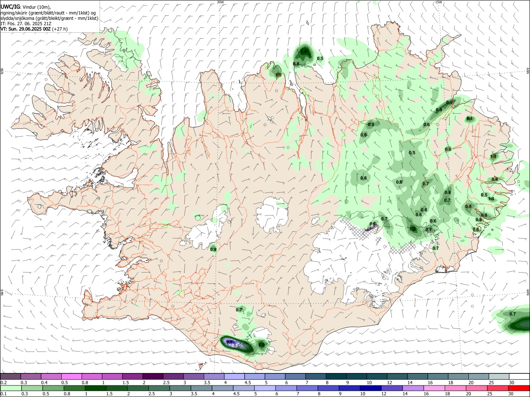Select the mid green 0.5 rain legend swatch

pyautogui.click(x=54, y=388)
